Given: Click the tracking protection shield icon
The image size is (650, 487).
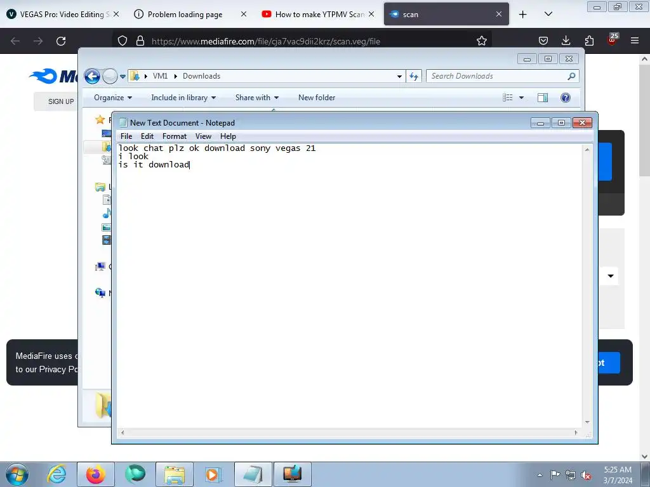Looking at the screenshot, I should tap(123, 41).
